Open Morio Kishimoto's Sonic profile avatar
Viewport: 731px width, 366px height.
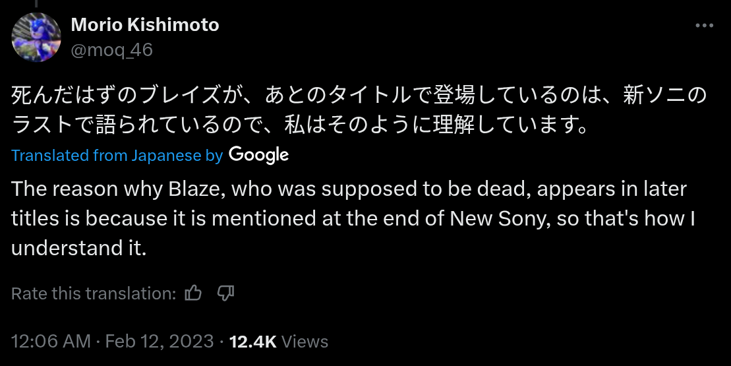(36, 38)
